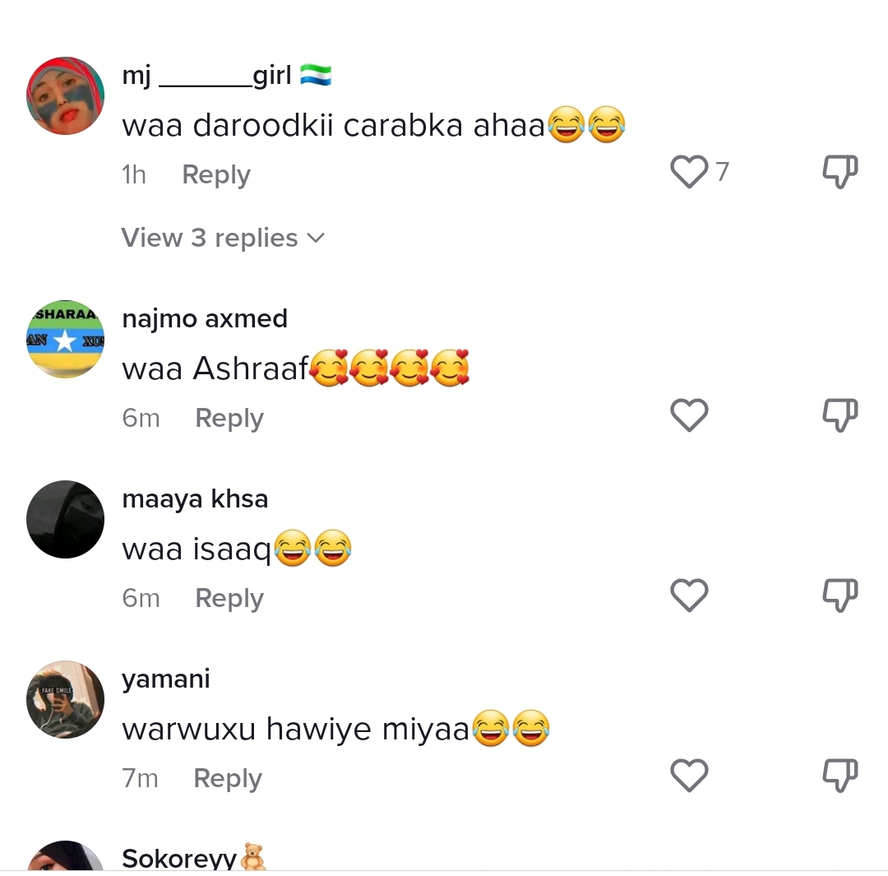Screen dimensions: 888x876
Task: Open username najmo axmed
Action: 205,319
